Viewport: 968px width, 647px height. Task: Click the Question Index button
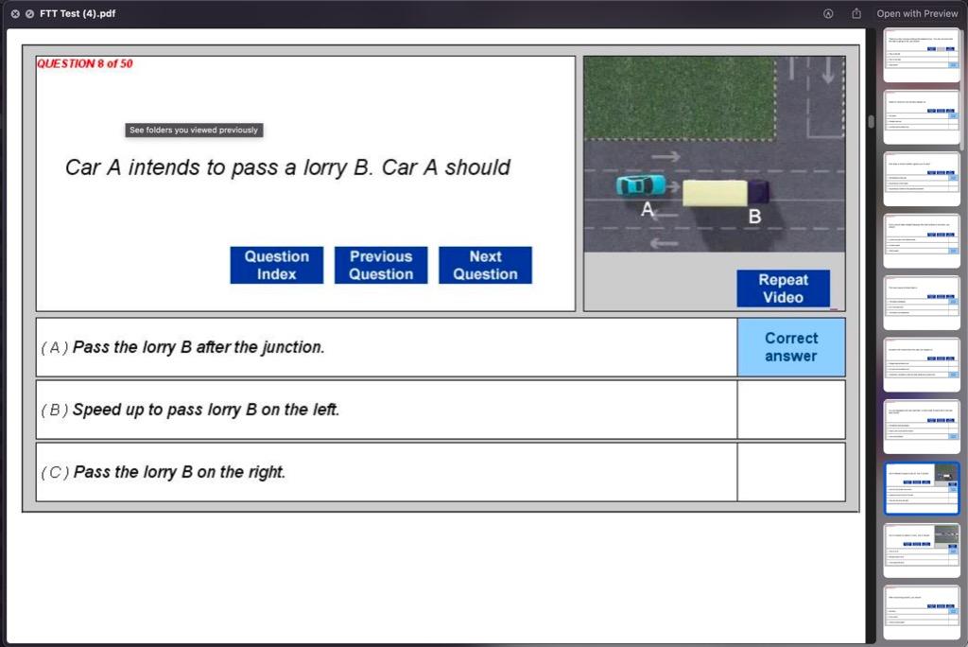click(x=276, y=265)
